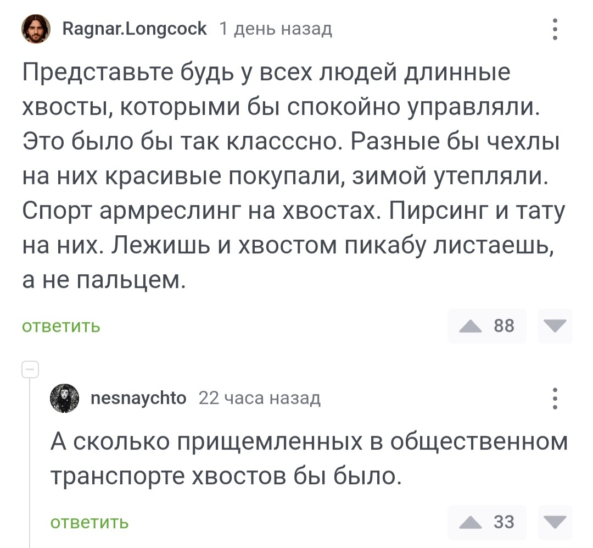Click the 88 rating count

click(504, 326)
